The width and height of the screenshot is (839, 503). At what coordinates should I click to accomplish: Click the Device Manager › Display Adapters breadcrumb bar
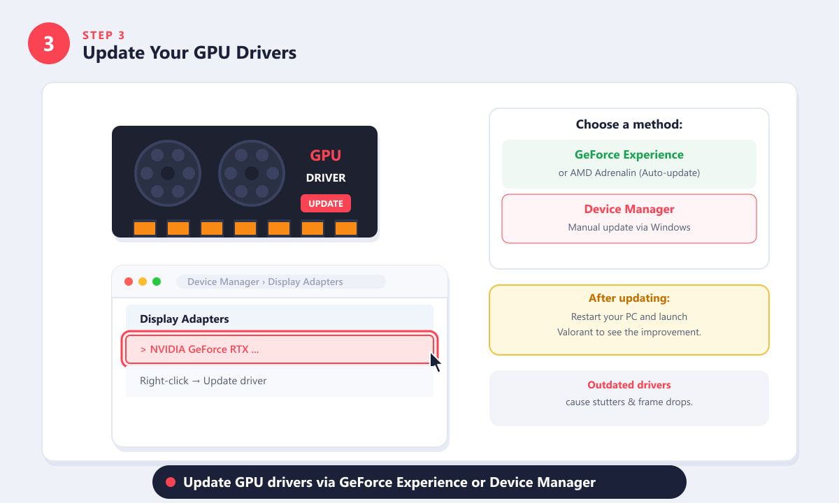tap(280, 282)
